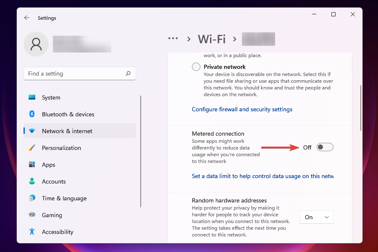
Task: Click the Random hardware addresses heading
Action: pyautogui.click(x=229, y=200)
